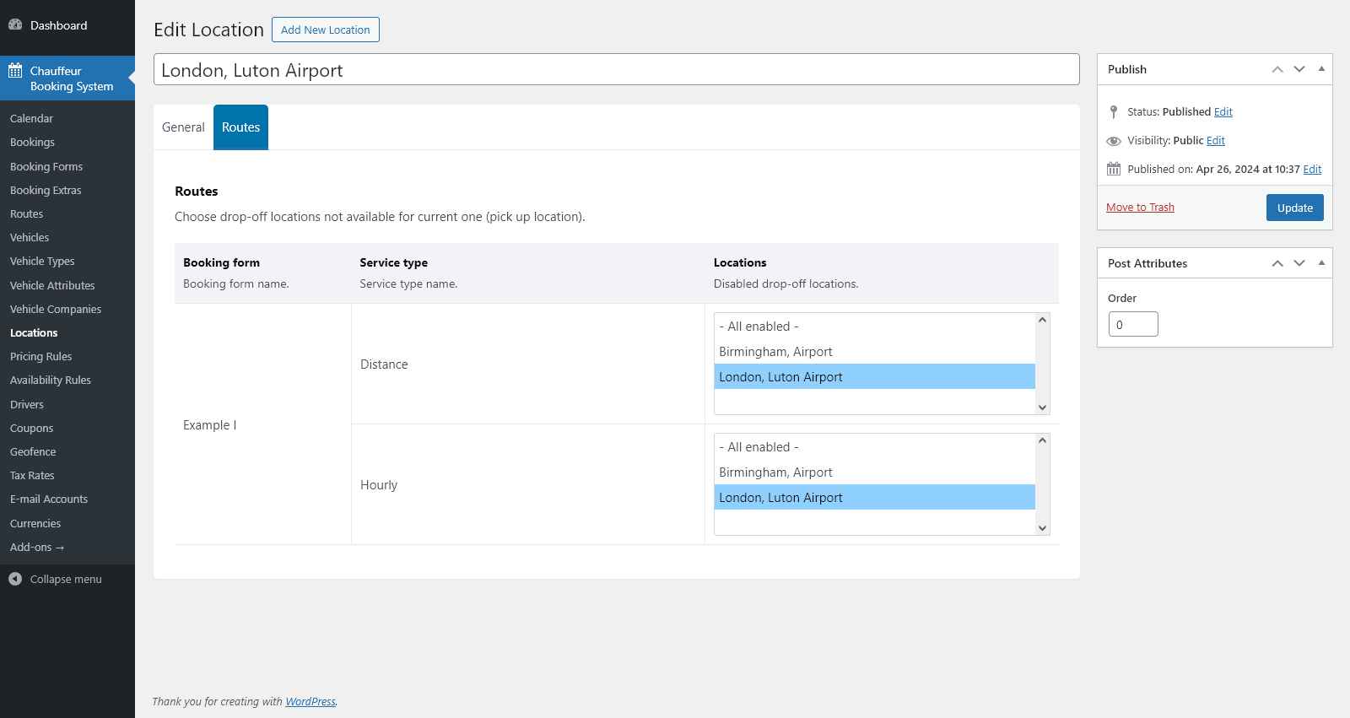Collapse the Post Attributes panel triangle

tap(1321, 263)
